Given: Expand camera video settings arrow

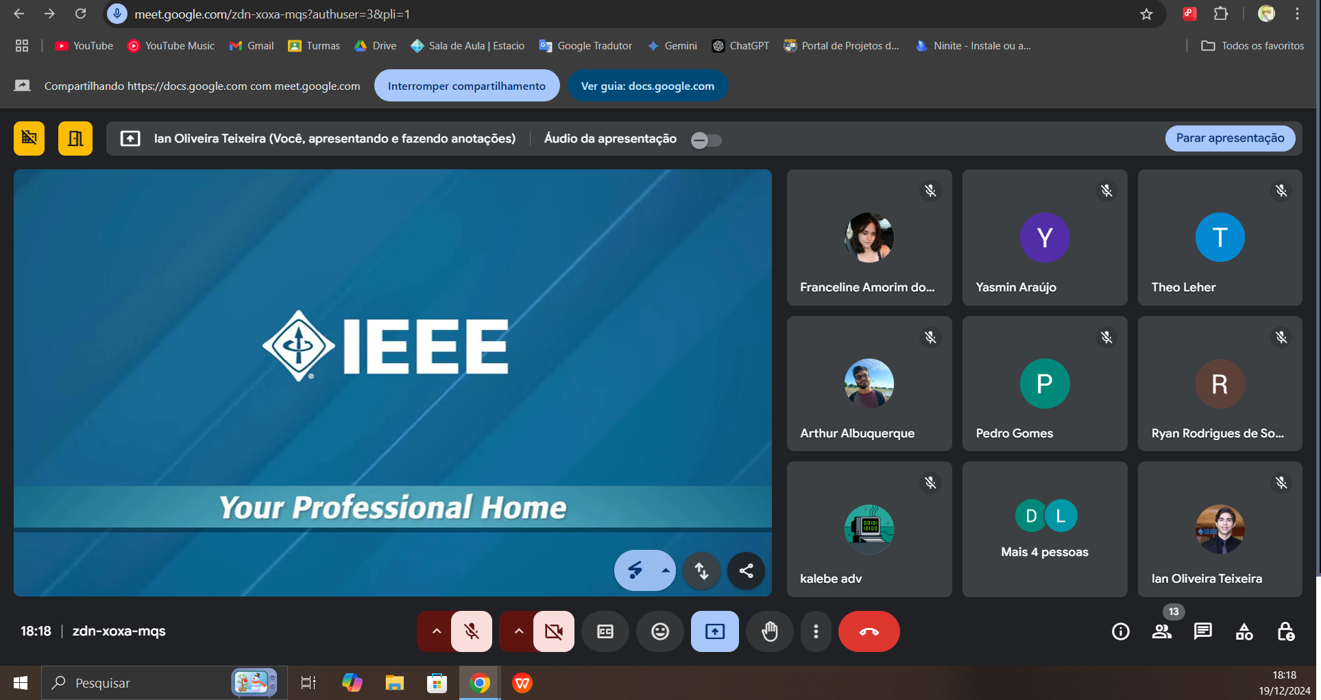Looking at the screenshot, I should [x=518, y=631].
